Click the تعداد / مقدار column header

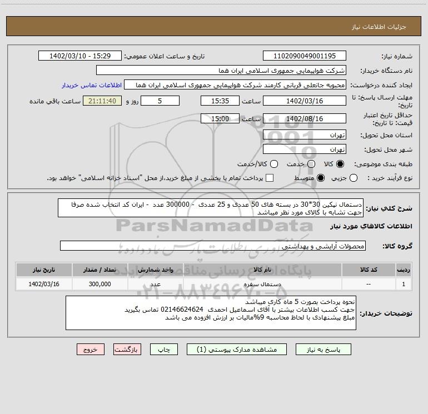pyautogui.click(x=99, y=270)
